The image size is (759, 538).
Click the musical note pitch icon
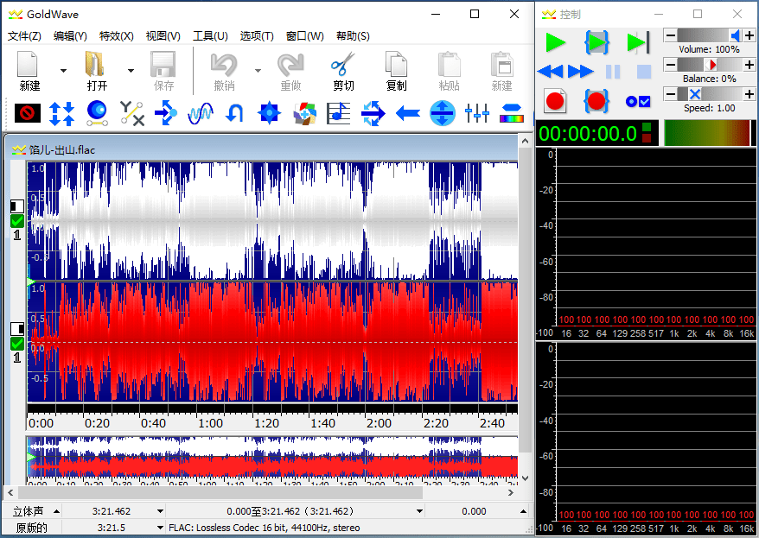click(338, 113)
